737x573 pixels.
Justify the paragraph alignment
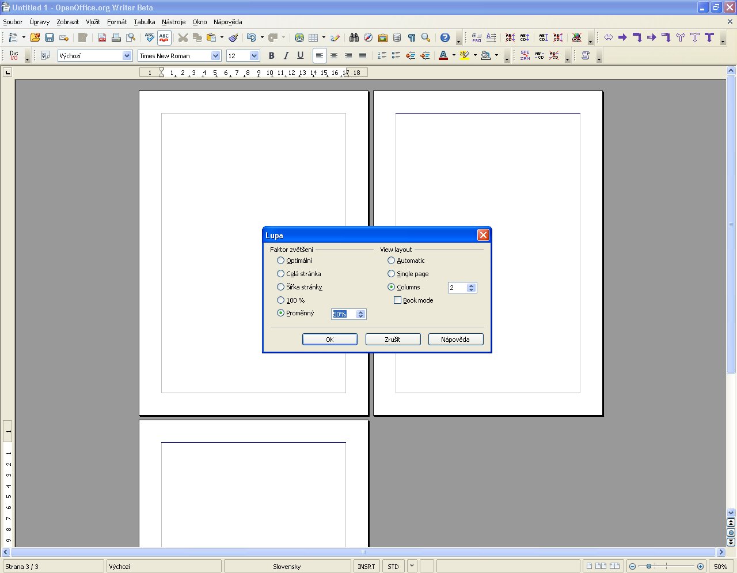pos(363,55)
